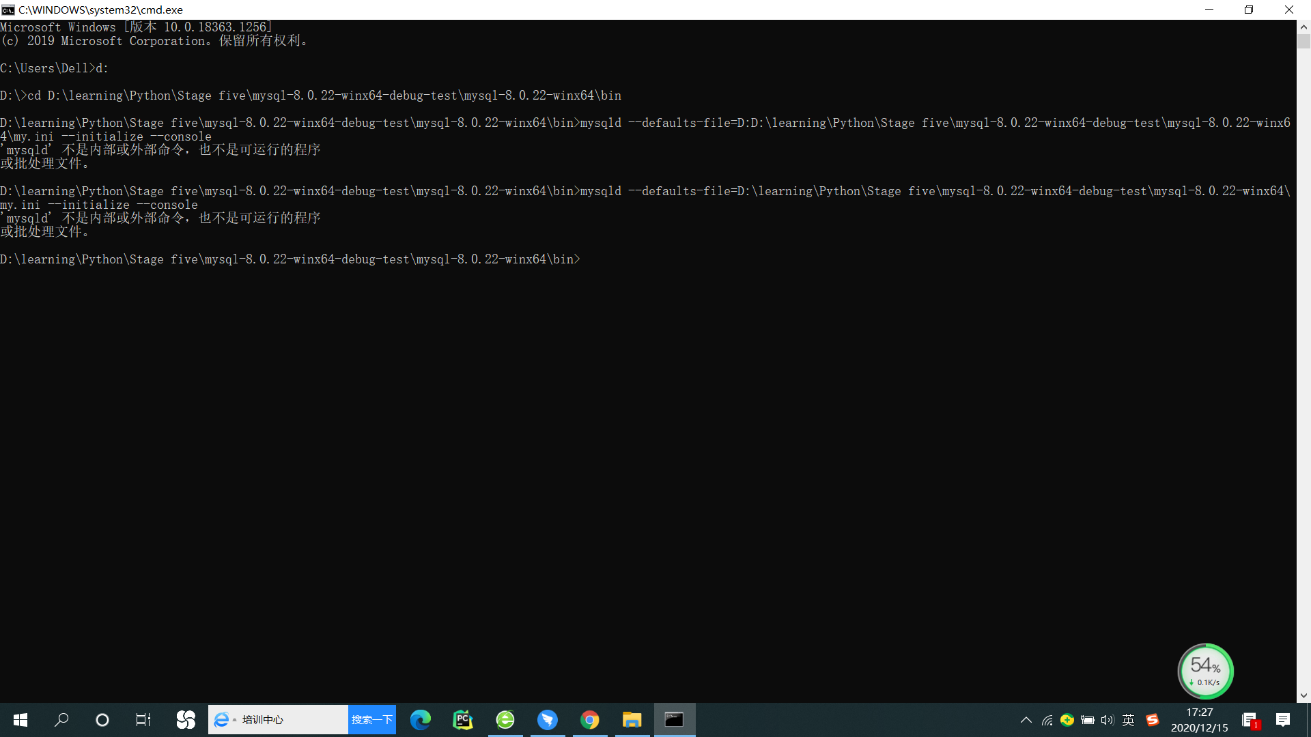Viewport: 1311px width, 737px height.
Task: Expand the search engine arrow beside IE icon
Action: tap(235, 720)
